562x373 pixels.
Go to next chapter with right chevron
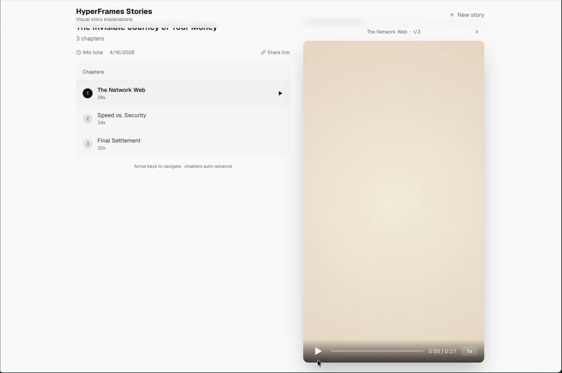click(x=477, y=32)
